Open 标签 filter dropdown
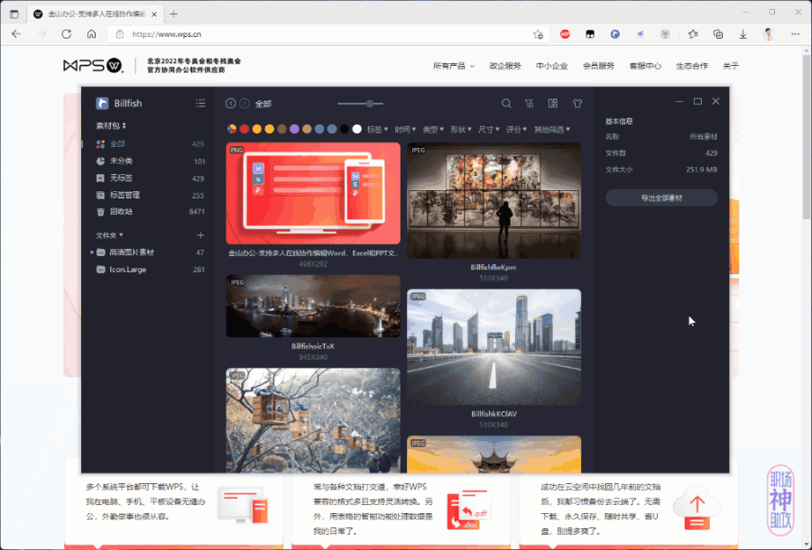The image size is (812, 550). [x=377, y=129]
